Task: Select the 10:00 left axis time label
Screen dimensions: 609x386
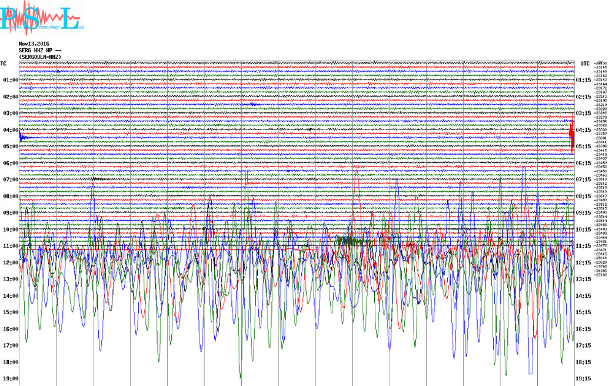Action: coord(10,229)
